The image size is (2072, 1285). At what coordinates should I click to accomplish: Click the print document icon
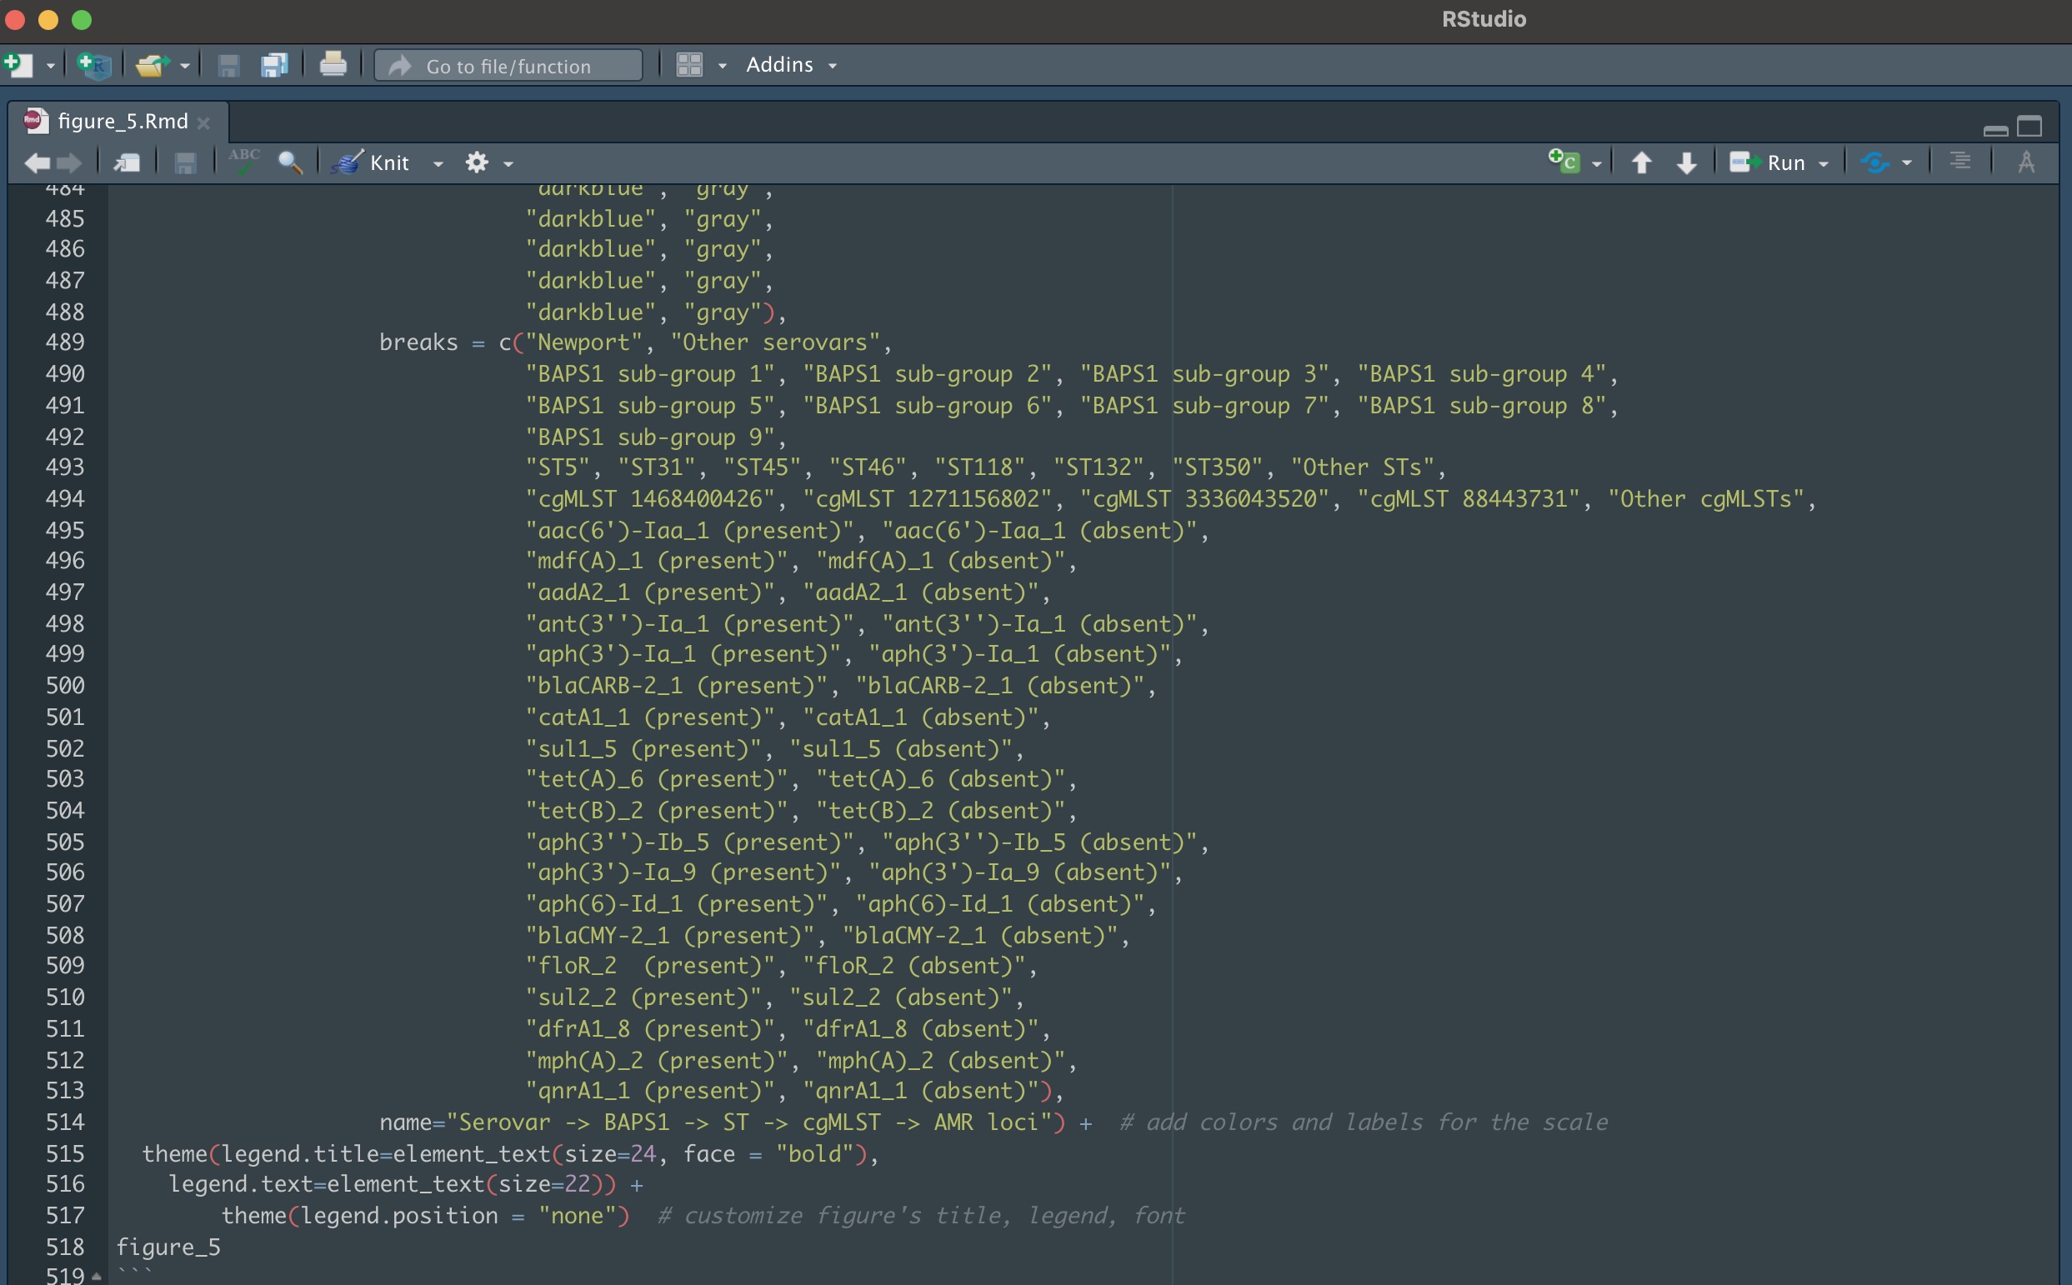click(333, 65)
